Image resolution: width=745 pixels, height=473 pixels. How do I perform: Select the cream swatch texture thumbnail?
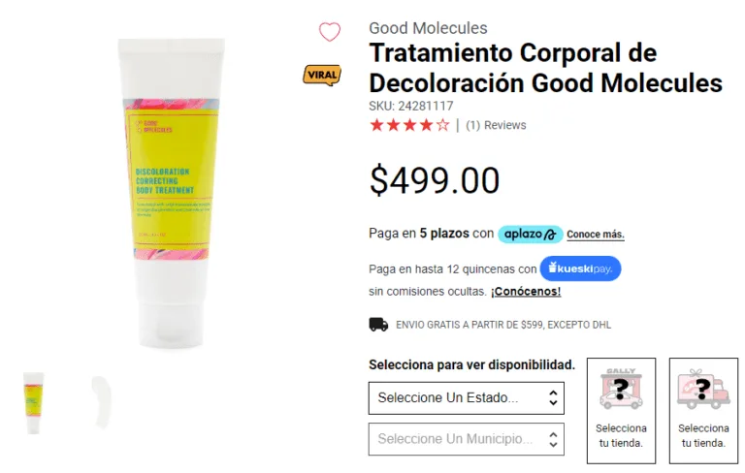pyautogui.click(x=101, y=402)
